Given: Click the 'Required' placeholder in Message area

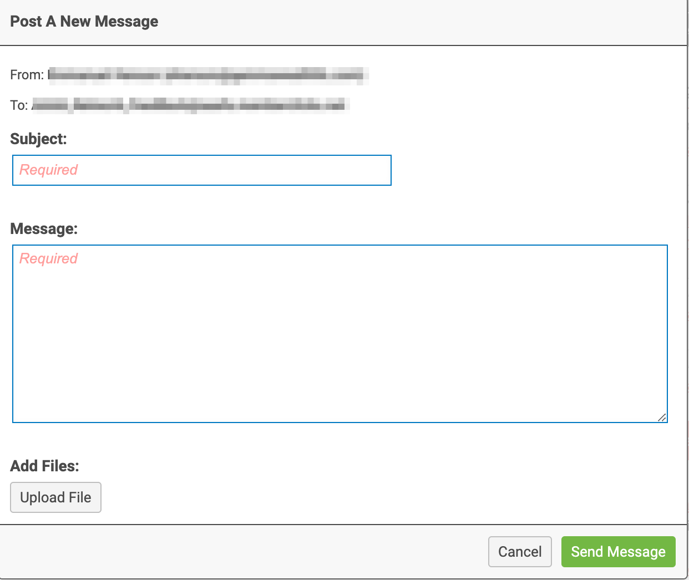Looking at the screenshot, I should click(x=49, y=259).
